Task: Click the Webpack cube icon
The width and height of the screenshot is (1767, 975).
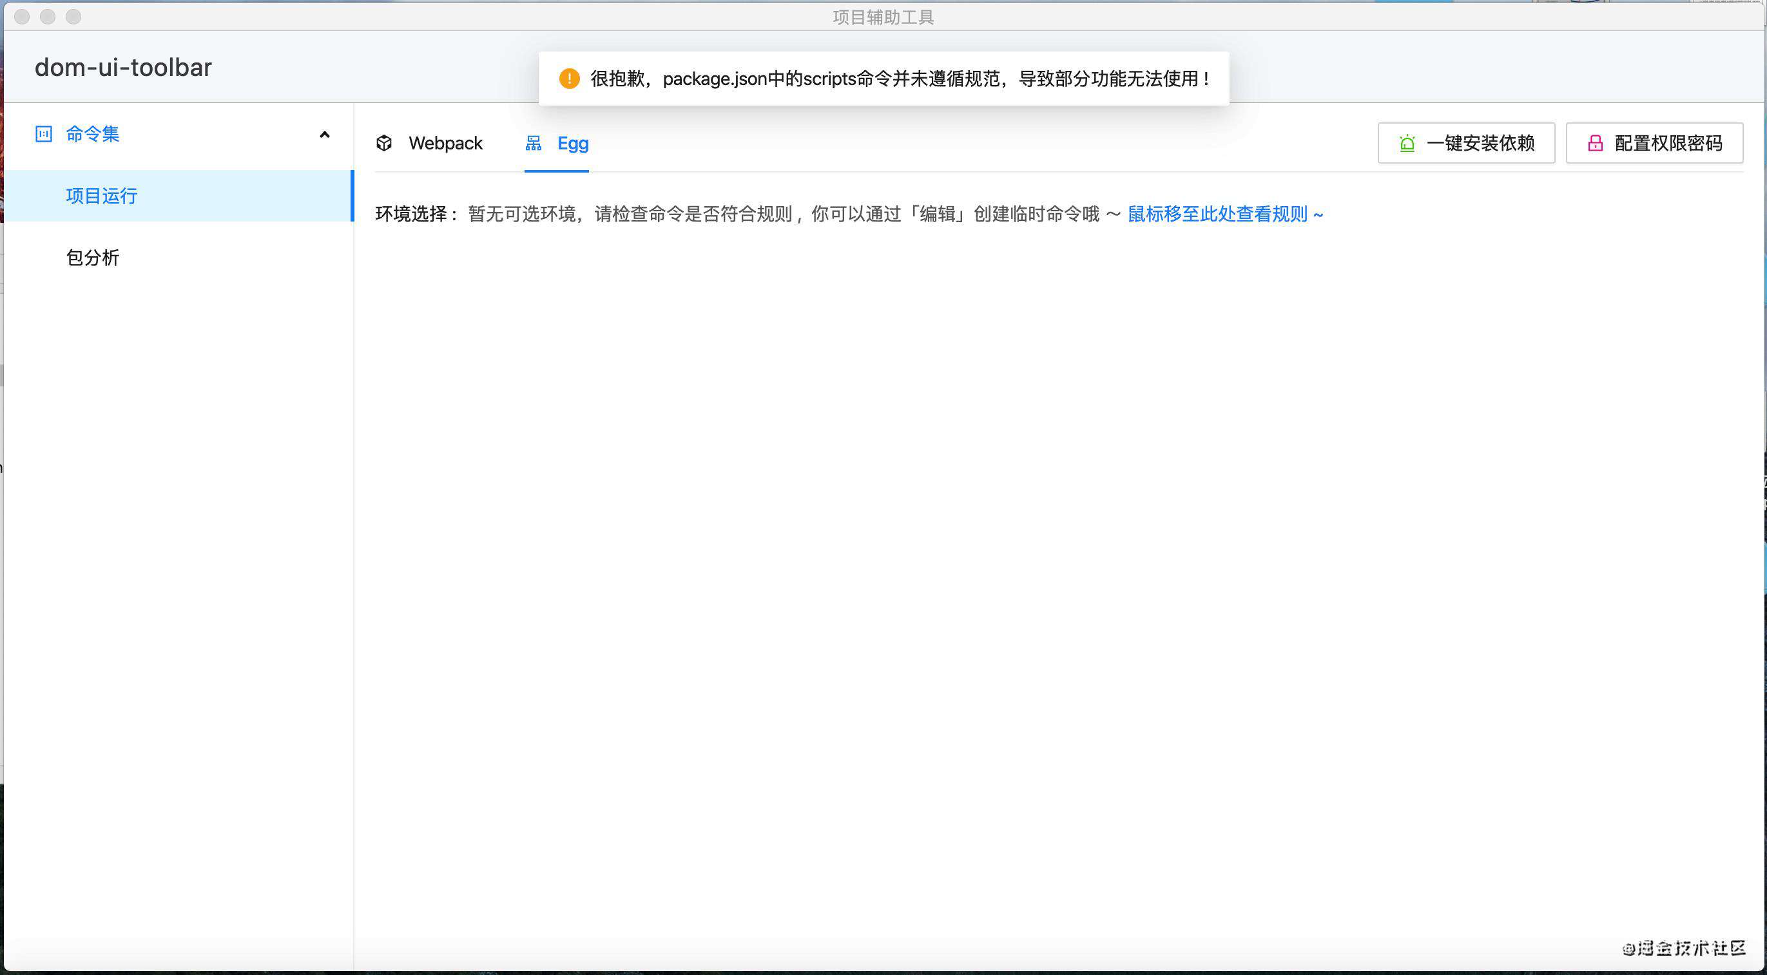Action: tap(384, 142)
